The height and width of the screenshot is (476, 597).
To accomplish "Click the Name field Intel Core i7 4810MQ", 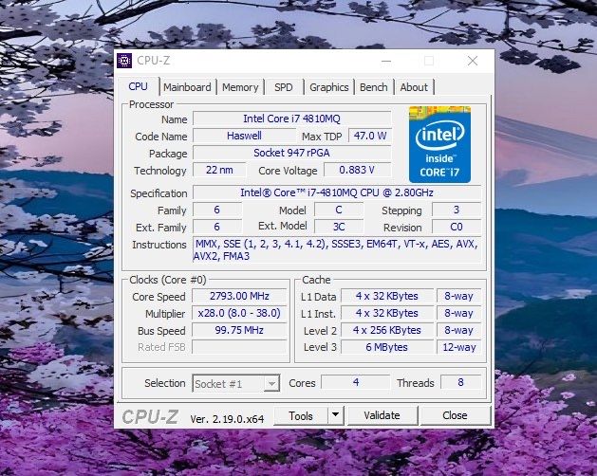I will tap(291, 119).
